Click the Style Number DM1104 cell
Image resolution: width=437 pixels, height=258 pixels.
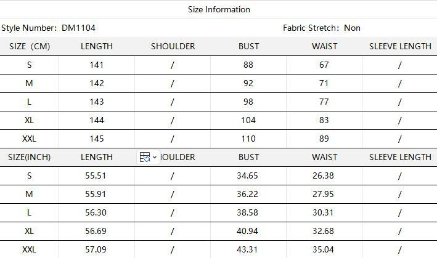click(49, 28)
